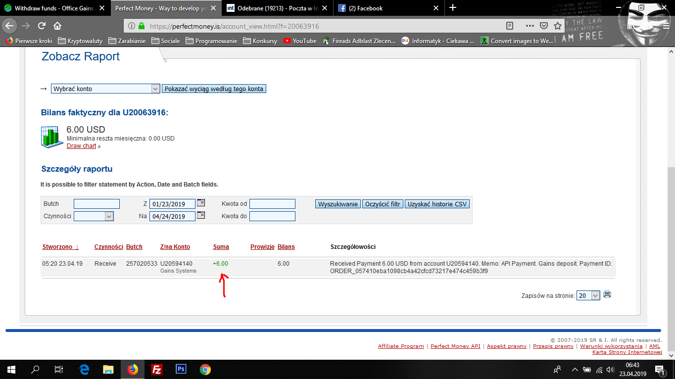The height and width of the screenshot is (379, 675).
Task: Open the Draw chart link
Action: point(82,146)
